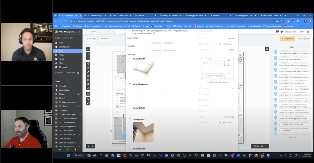The width and height of the screenshot is (314, 163).
Task: Bookmark this page with star icon
Action: (282, 21)
